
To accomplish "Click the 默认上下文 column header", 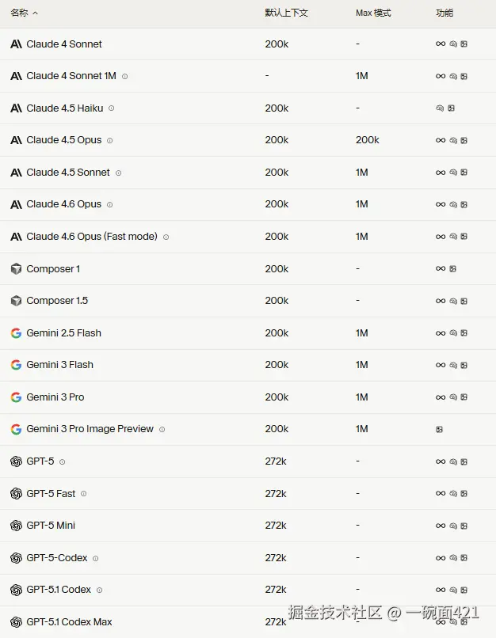I will [x=286, y=13].
